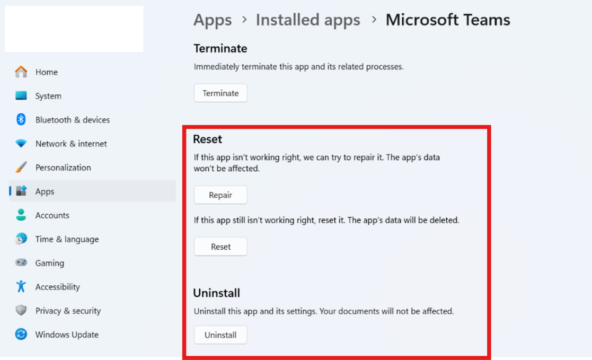Open Privacy & security label
Viewport: 592px width, 360px height.
pyautogui.click(x=68, y=311)
